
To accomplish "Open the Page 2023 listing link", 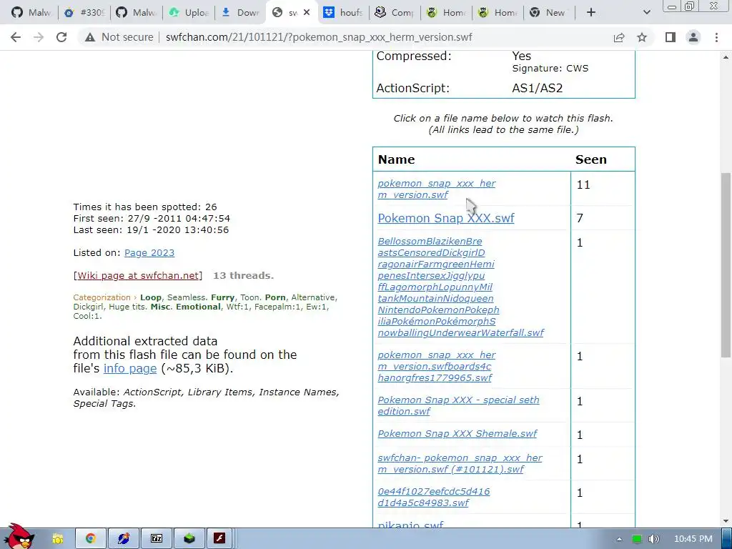I will [149, 252].
